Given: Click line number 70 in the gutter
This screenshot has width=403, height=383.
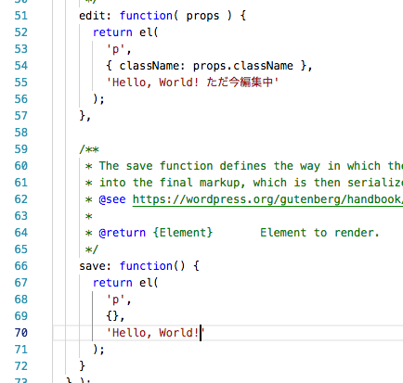Looking at the screenshot, I should coord(21,333).
